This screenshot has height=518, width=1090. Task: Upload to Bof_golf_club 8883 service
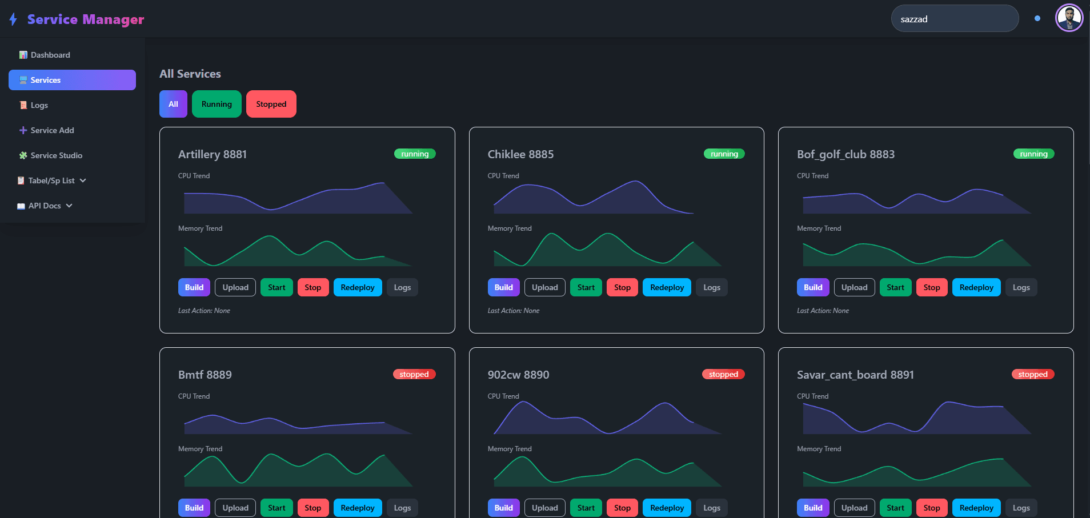855,287
